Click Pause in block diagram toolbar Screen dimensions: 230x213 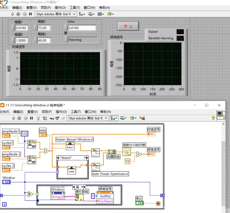point(31,118)
